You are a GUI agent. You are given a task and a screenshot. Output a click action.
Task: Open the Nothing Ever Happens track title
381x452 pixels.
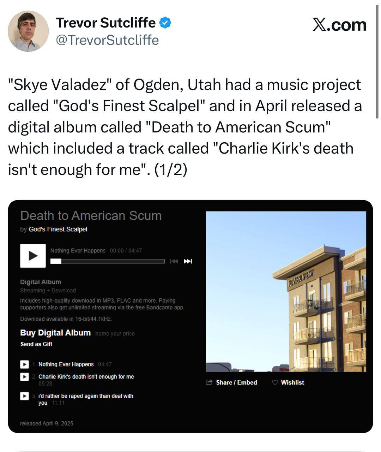(x=66, y=364)
